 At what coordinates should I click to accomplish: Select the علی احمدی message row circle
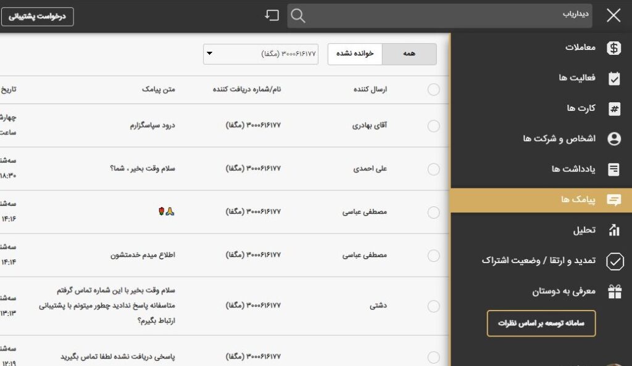(433, 169)
